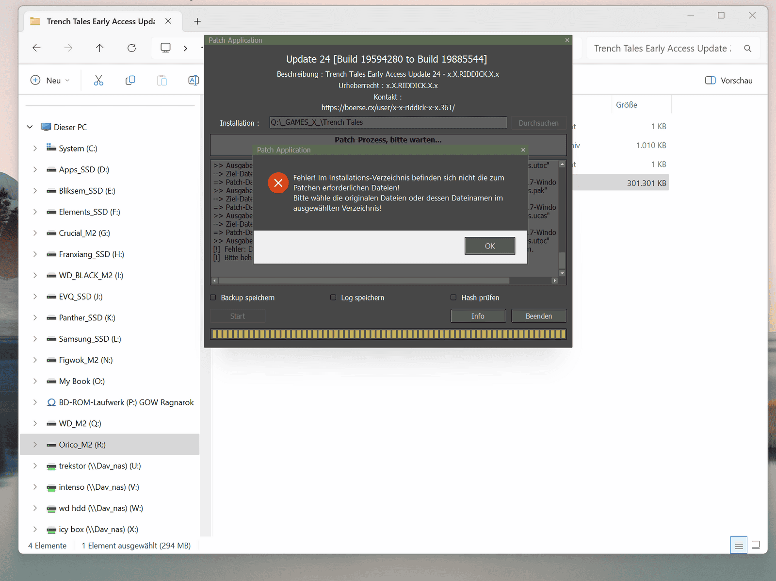The height and width of the screenshot is (581, 776).
Task: Expand the System (C:) drive node
Action: tap(35, 149)
